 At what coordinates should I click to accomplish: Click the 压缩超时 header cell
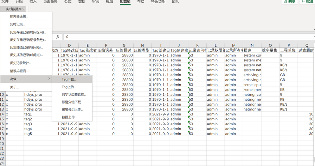point(124,50)
